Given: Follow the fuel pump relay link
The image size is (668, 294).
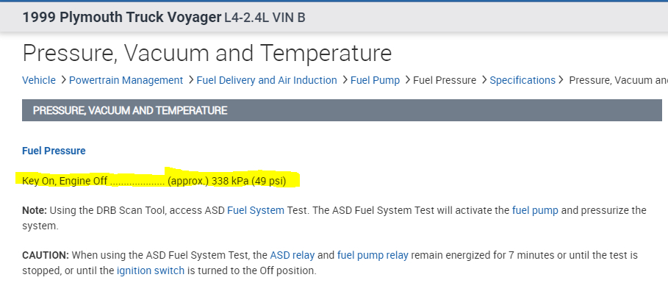Looking at the screenshot, I should 373,256.
